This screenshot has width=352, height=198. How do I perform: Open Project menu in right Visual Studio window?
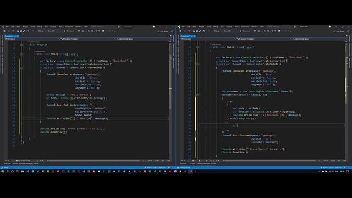click(x=201, y=27)
